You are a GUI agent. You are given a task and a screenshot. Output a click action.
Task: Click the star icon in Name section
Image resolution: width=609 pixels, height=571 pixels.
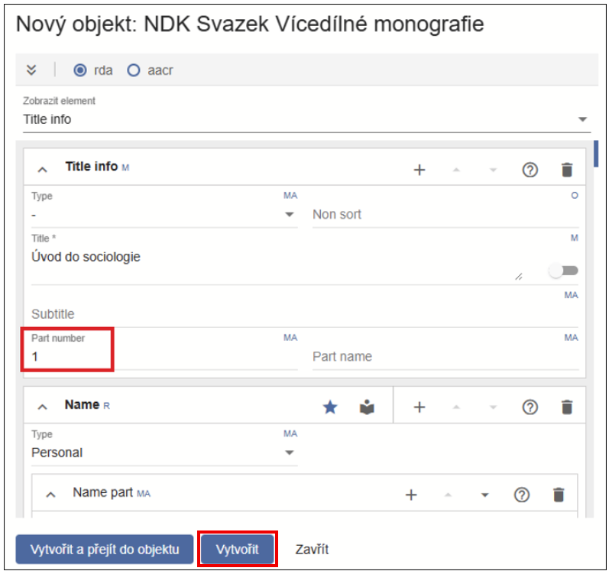pyautogui.click(x=330, y=407)
